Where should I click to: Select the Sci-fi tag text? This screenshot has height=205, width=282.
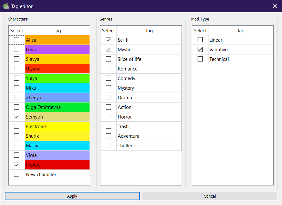pos(123,40)
